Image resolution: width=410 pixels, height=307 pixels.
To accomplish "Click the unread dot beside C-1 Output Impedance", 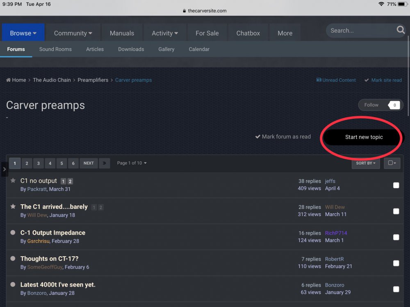I will click(x=13, y=233).
